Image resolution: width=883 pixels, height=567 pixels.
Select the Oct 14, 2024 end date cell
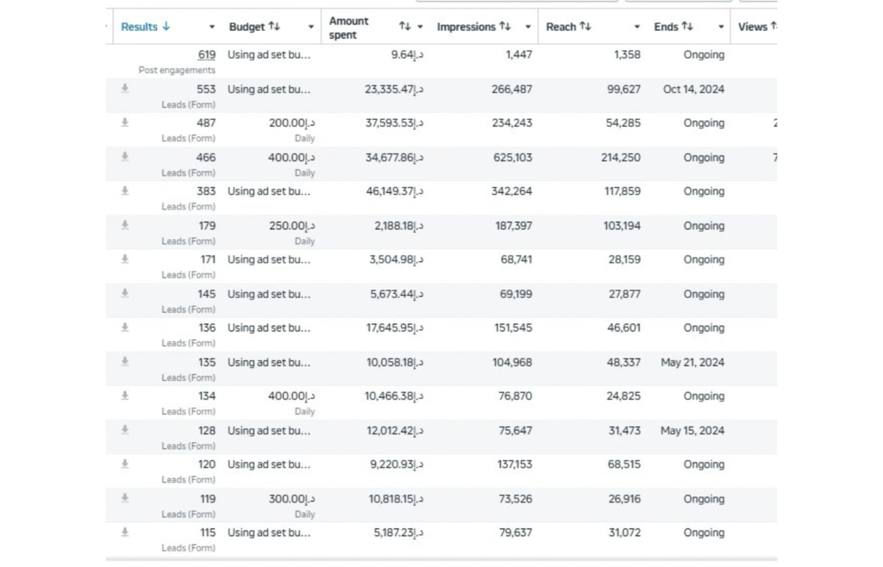694,89
